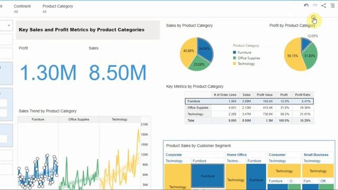Select the 34.04% Furniture slice in Sales pie
Image resolution: width=338 pixels, height=190 pixels.
[x=205, y=50]
